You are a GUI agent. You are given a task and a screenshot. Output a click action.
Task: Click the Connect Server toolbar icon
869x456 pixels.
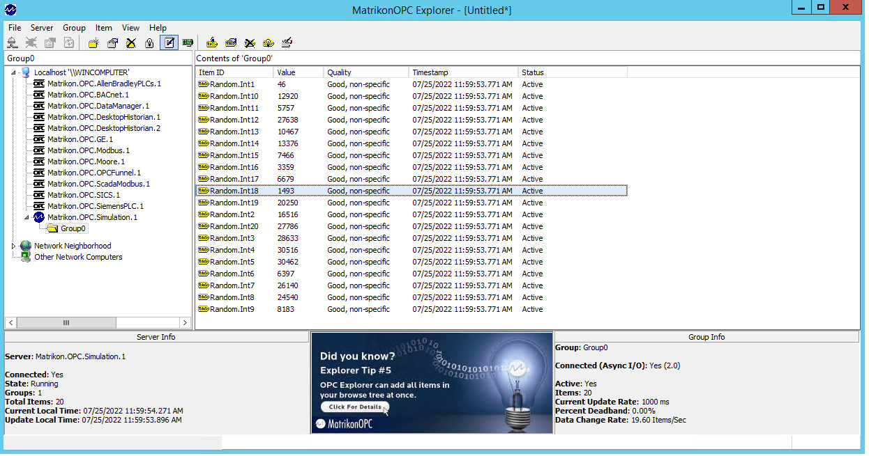coord(13,42)
